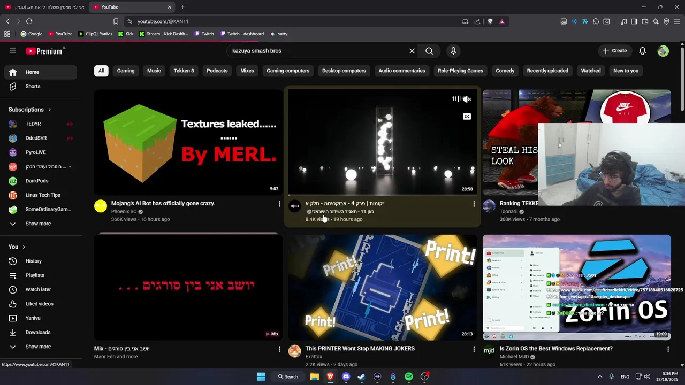Open Steam from the taskbar

(x=361, y=376)
